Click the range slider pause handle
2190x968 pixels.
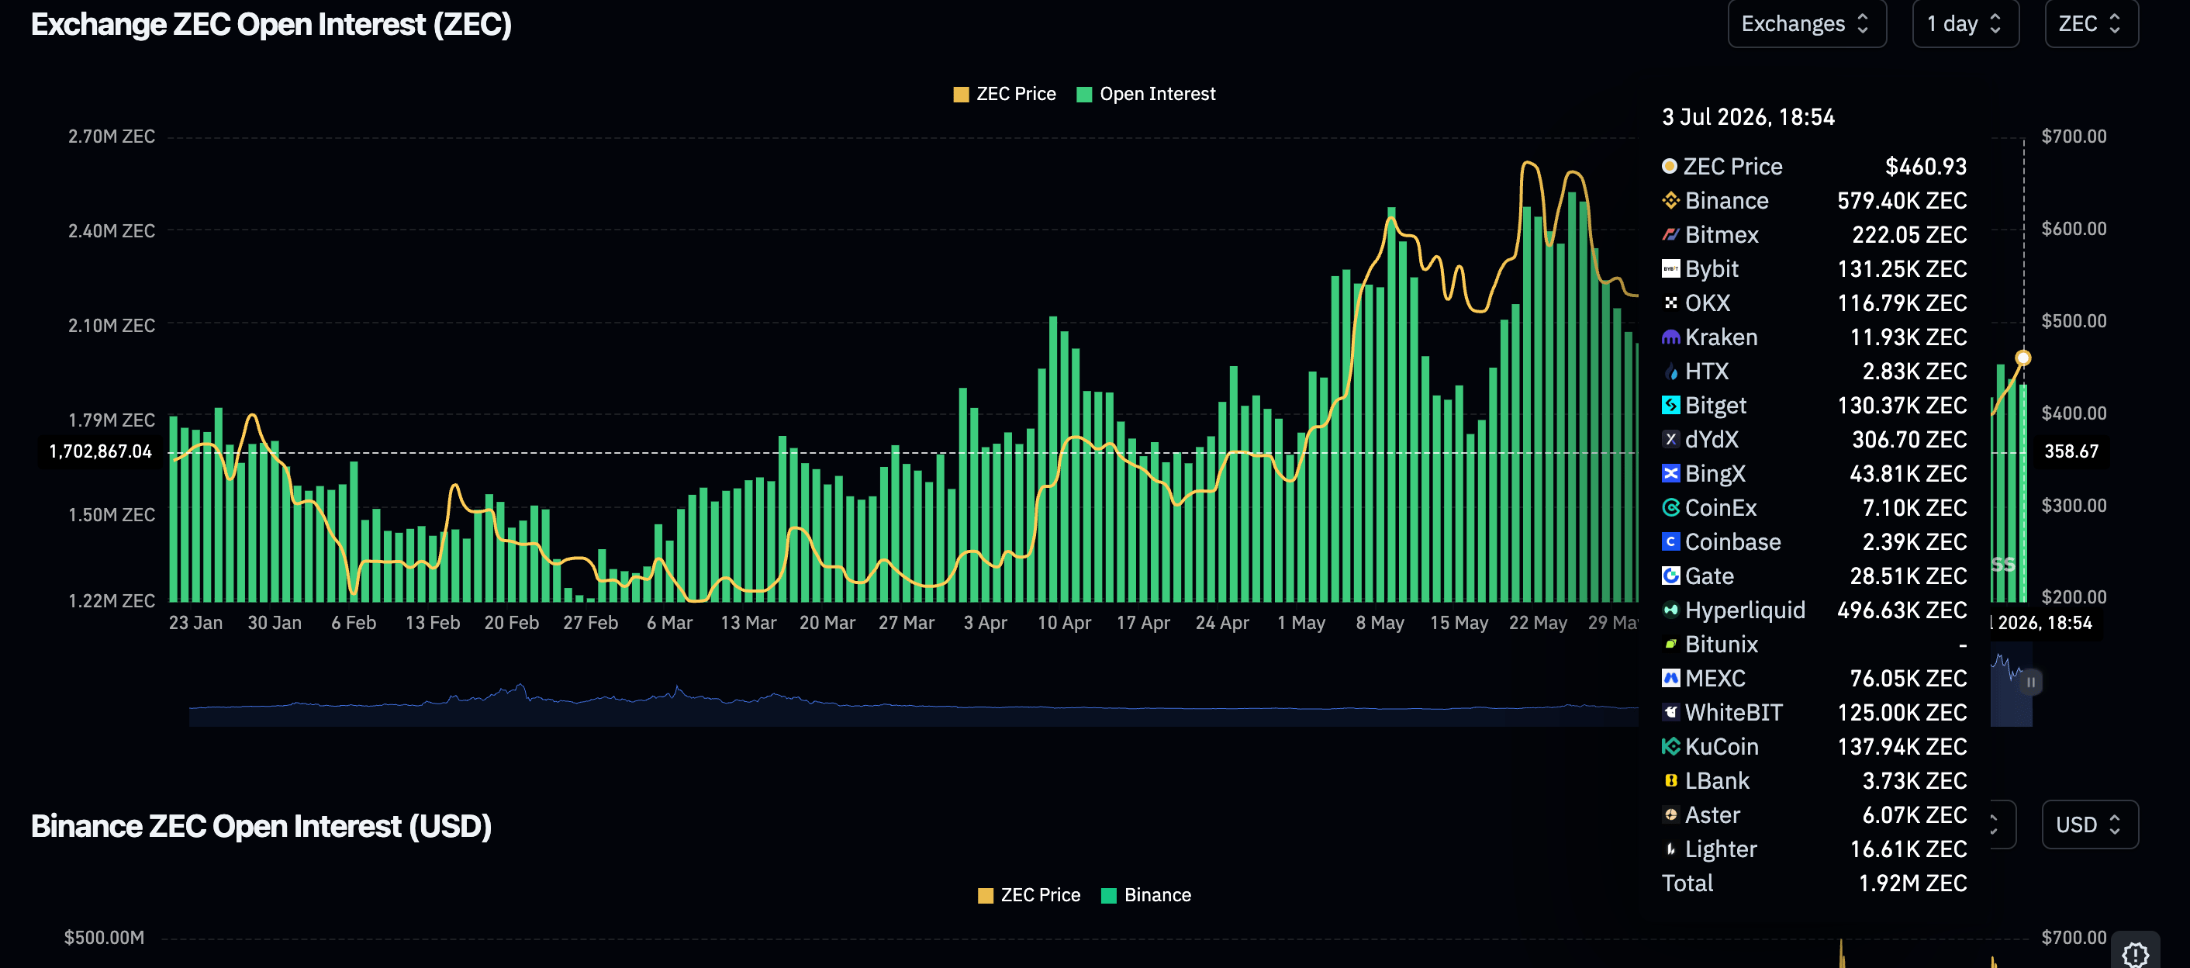click(2030, 683)
